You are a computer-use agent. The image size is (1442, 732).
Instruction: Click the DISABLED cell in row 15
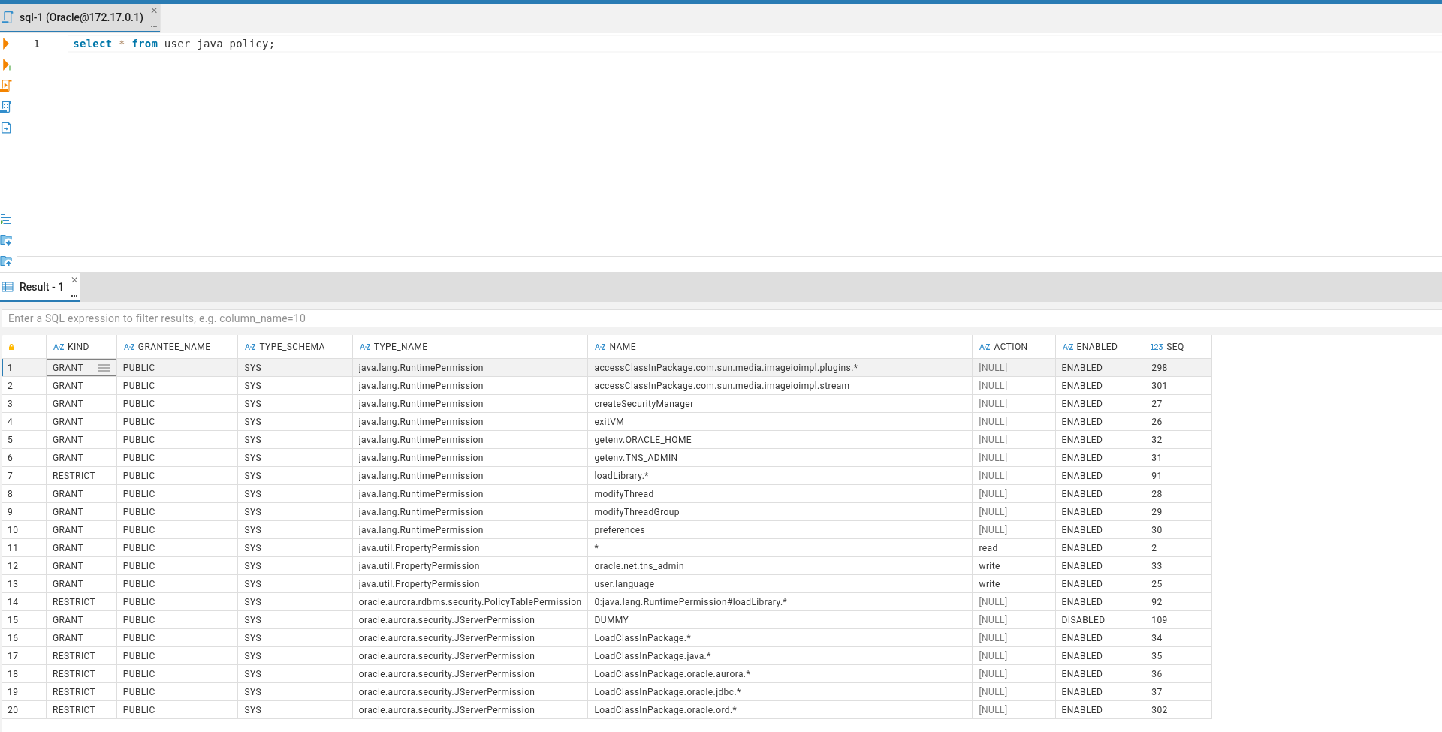[1100, 620]
